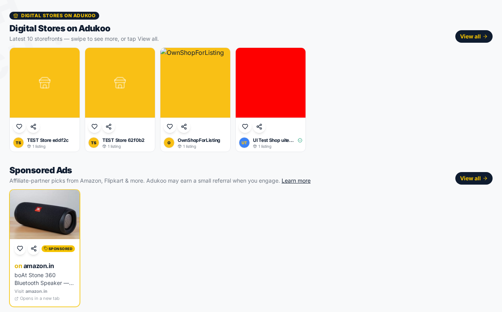The image size is (502, 312).
Task: Share the UI Test Shop storefront
Action: coord(259,127)
